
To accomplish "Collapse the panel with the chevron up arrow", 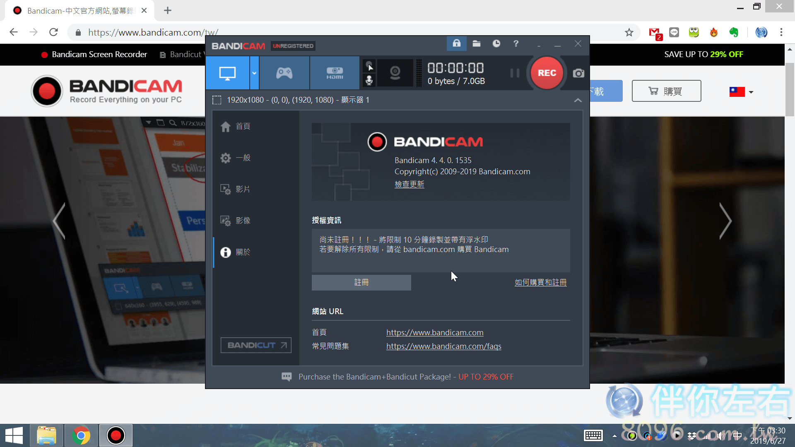I will click(x=578, y=100).
